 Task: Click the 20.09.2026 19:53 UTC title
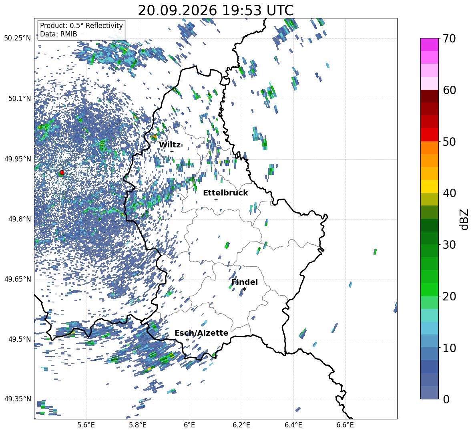[216, 10]
